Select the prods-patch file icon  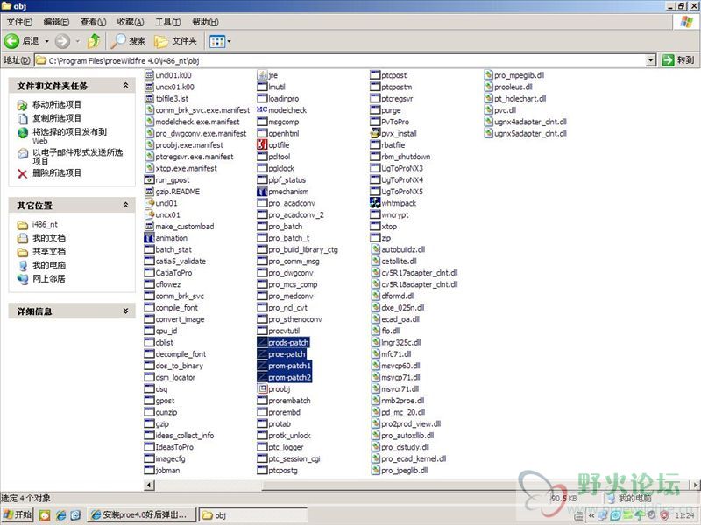click(x=262, y=342)
